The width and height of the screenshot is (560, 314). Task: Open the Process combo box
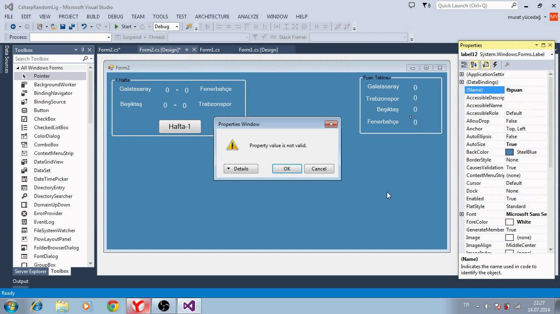tap(70, 37)
